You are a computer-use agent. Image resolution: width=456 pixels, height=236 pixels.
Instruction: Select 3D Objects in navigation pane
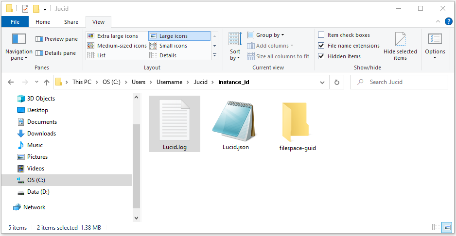tap(36, 99)
